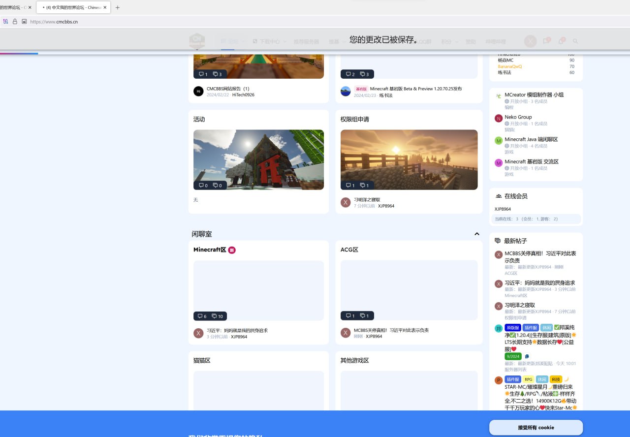Open the MCBBS关停真相 post in 最新帖子
The image size is (630, 437).
[540, 256]
